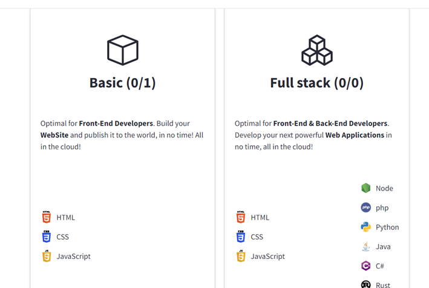Click the "Node" text label

coord(384,189)
